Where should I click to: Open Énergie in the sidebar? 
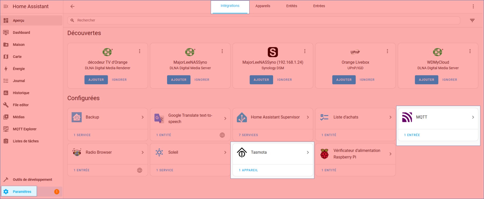pos(32,69)
